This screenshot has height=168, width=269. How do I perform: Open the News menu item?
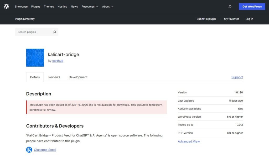point(74,7)
